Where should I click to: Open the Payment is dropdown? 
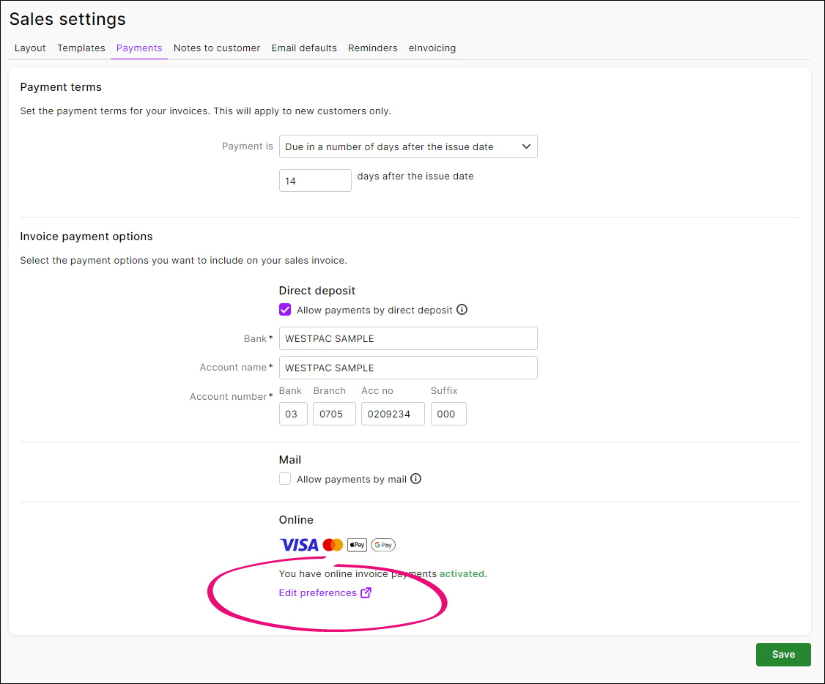click(x=408, y=146)
